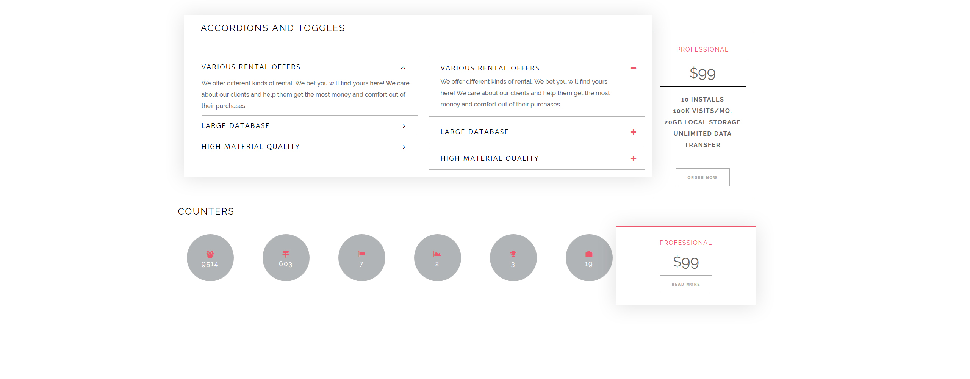Collapse boxed Various Rental Offers minus toggle

[634, 68]
